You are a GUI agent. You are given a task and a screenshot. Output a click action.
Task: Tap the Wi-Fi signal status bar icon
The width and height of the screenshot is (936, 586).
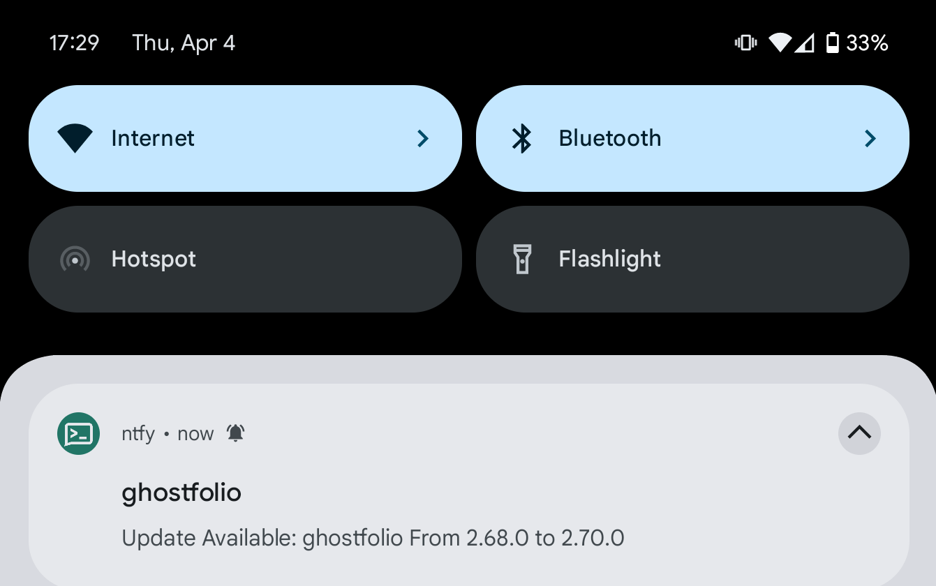[x=780, y=43]
